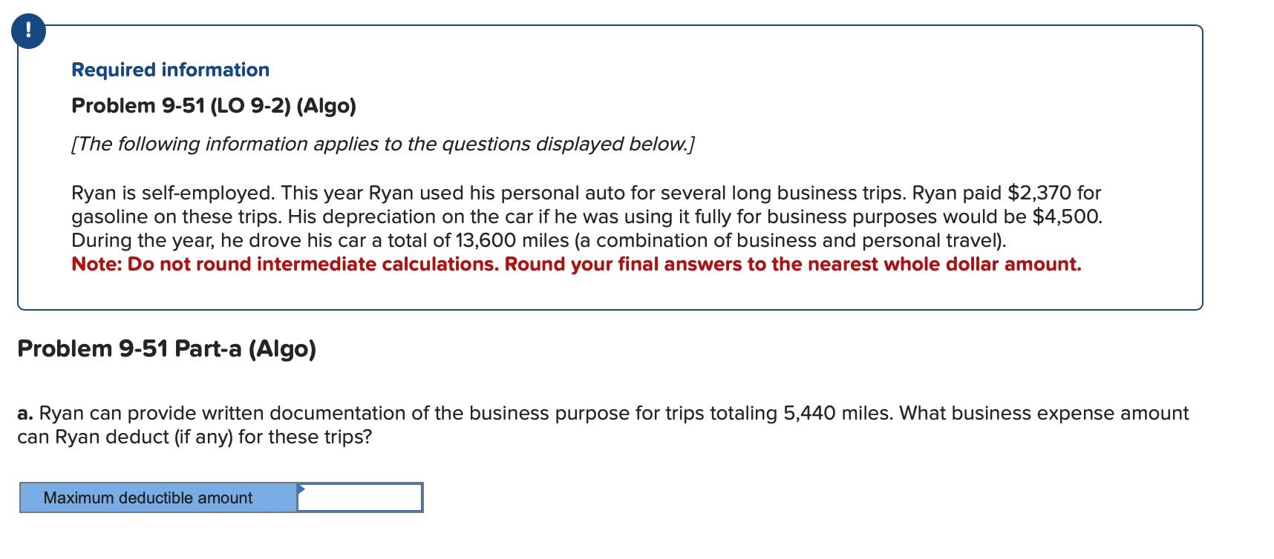Click the Required information heading
This screenshot has height=559, width=1274.
169,70
